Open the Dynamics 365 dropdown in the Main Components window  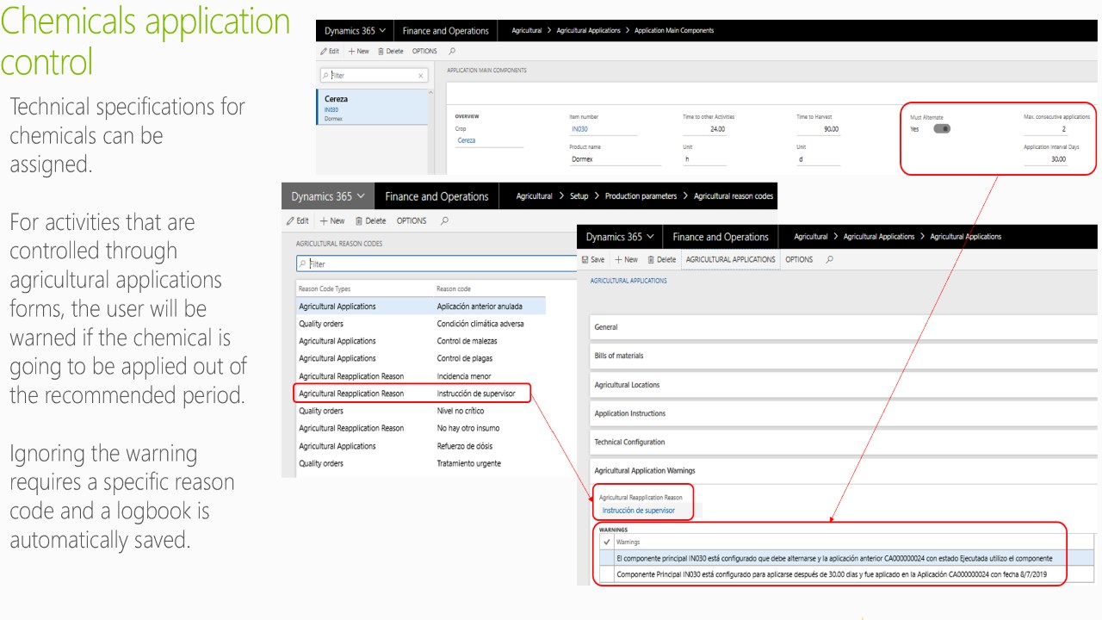355,31
